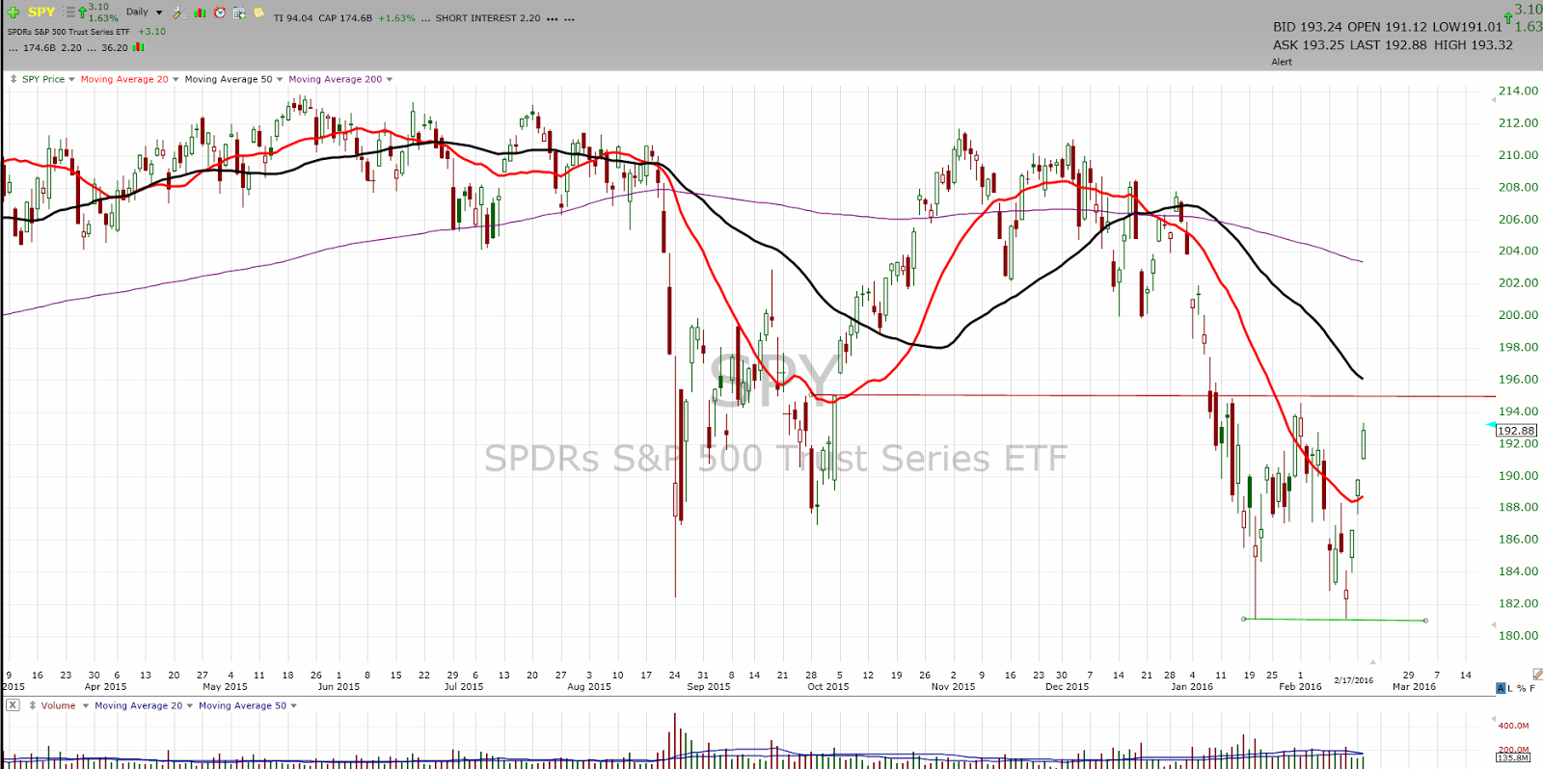Click the SPDRs S&P 500 Trust Series ETF name

68,32
